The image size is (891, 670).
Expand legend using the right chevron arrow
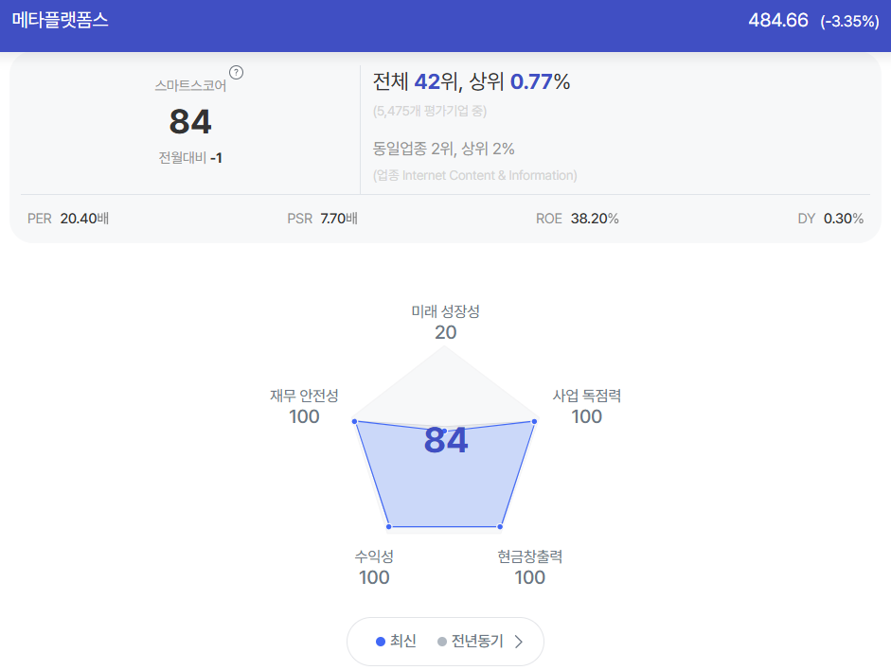518,642
